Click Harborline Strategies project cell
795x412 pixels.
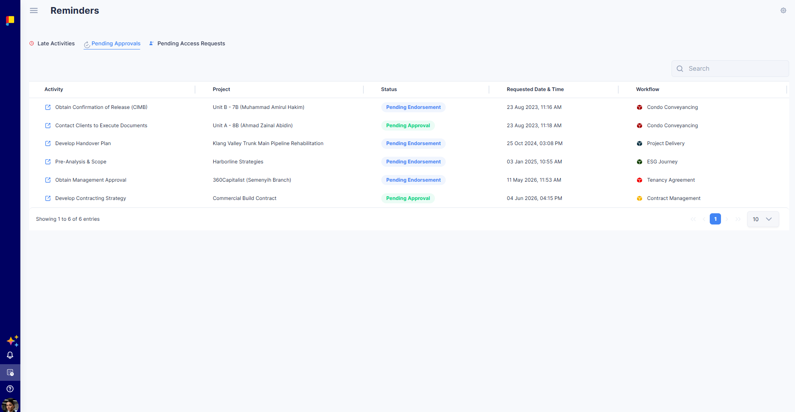[x=238, y=162]
